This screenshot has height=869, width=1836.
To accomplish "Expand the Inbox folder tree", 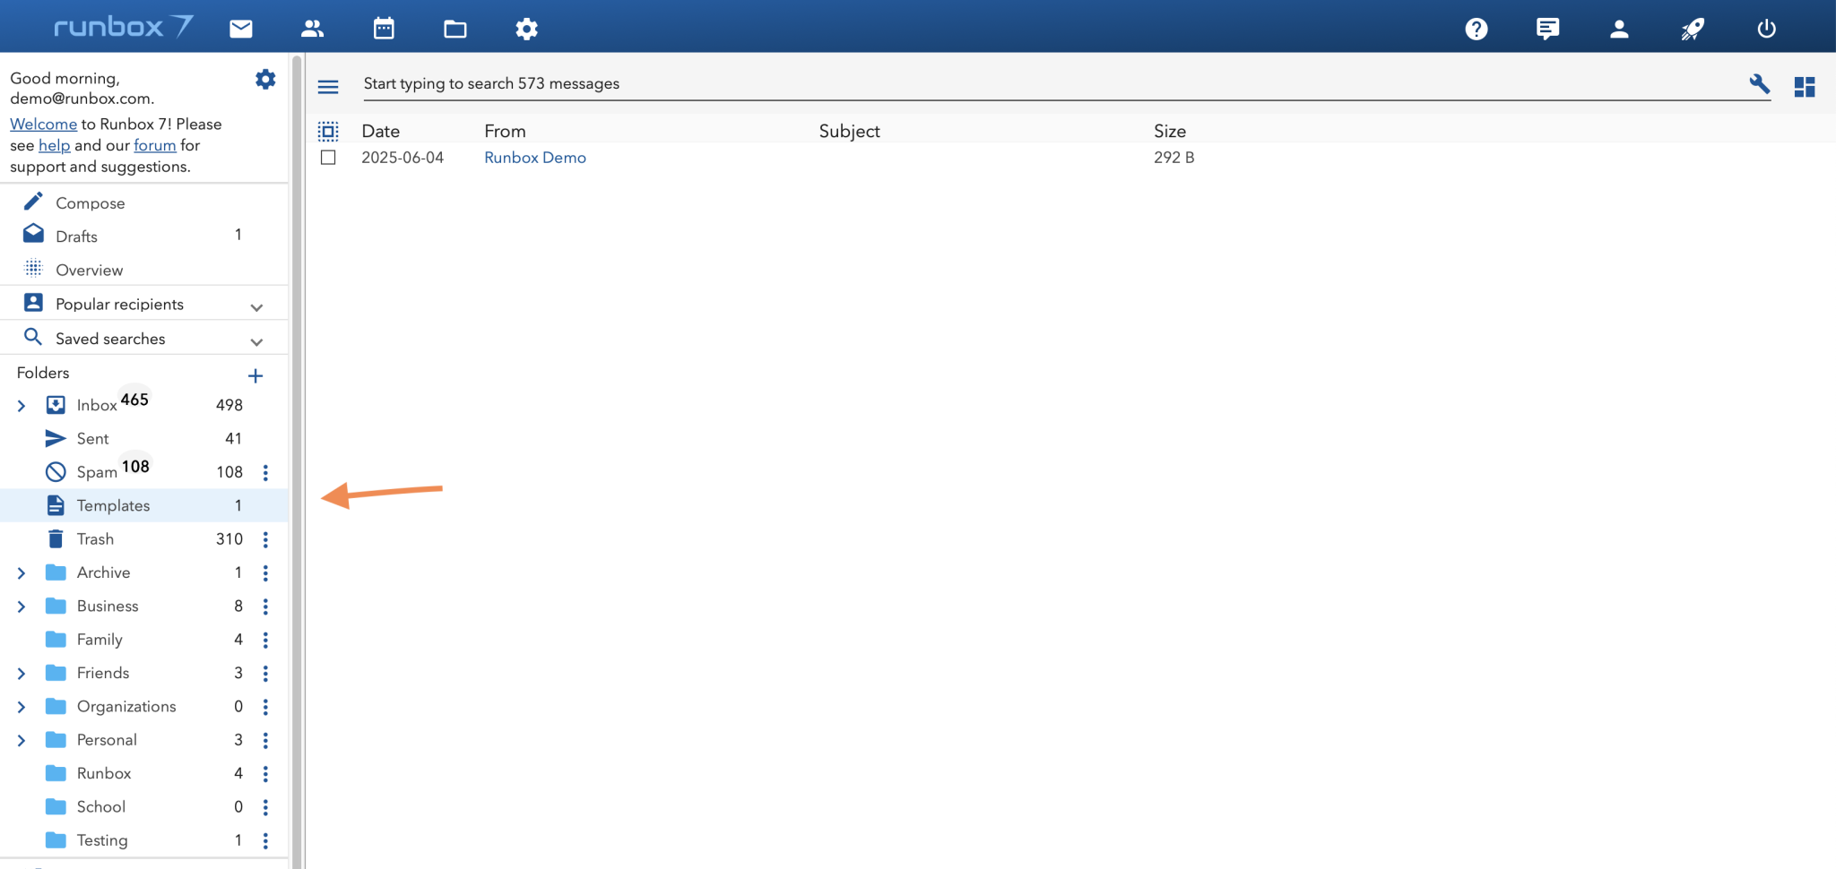I will point(22,406).
